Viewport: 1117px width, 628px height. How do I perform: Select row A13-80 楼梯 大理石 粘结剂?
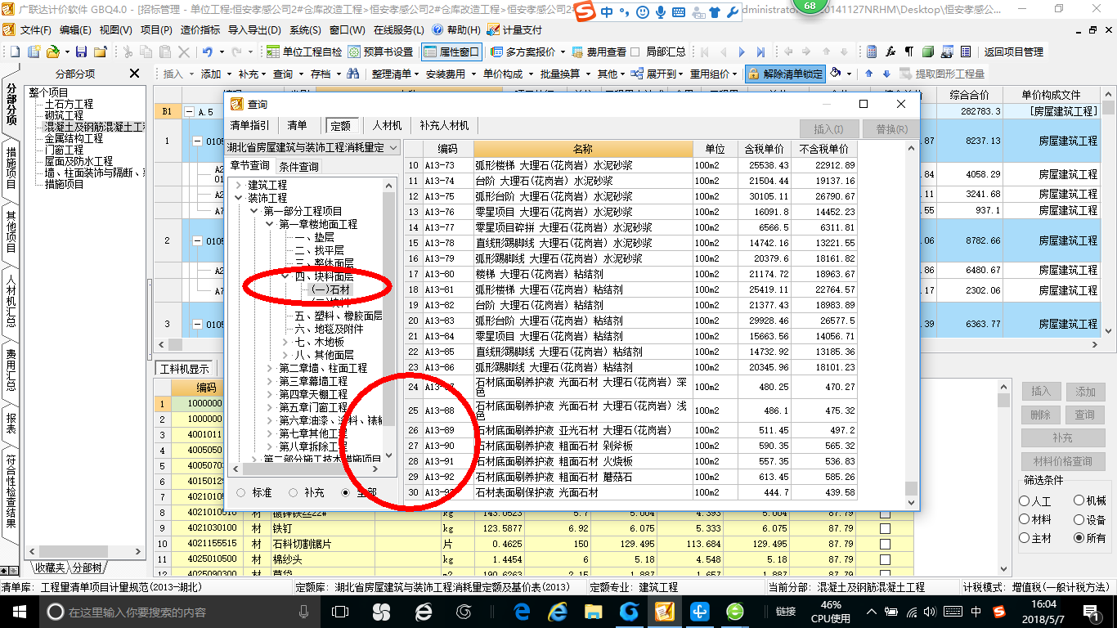pyautogui.click(x=631, y=274)
